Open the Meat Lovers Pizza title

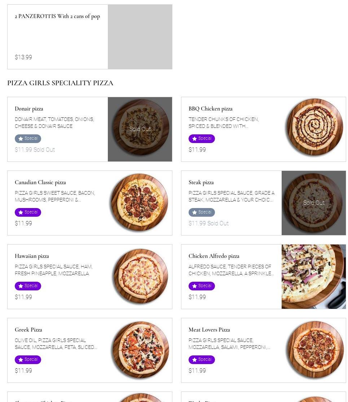[x=209, y=330]
